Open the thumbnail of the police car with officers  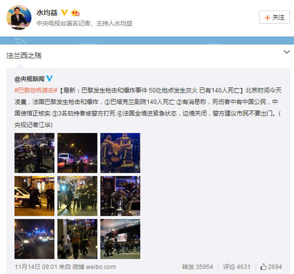(x=34, y=196)
